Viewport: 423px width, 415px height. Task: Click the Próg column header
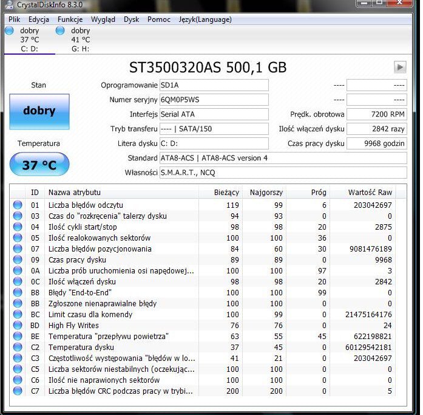[308, 193]
